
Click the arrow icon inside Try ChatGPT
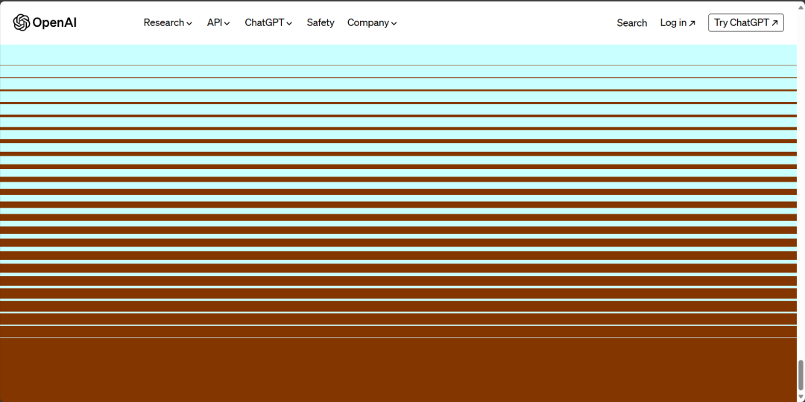(x=774, y=23)
